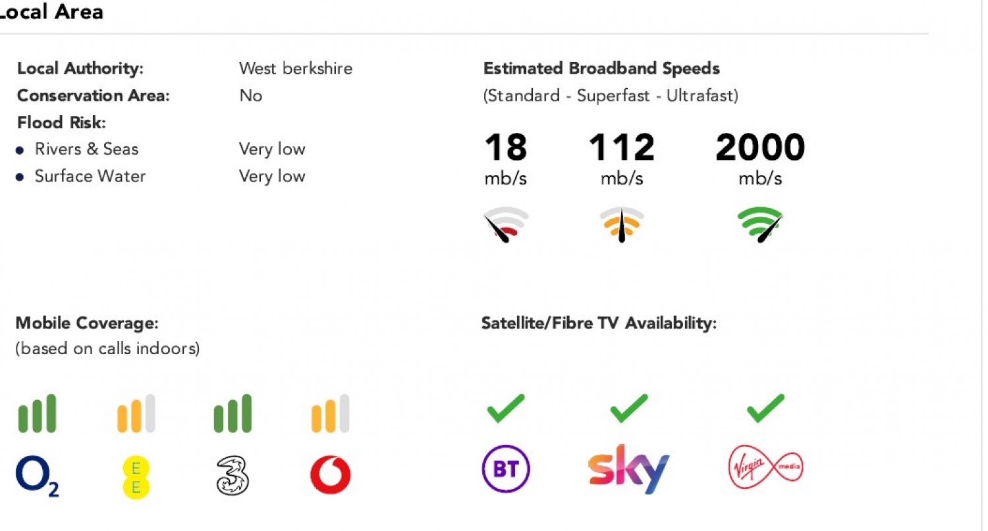Click the Sky logo
Image resolution: width=988 pixels, height=531 pixels.
(x=628, y=468)
